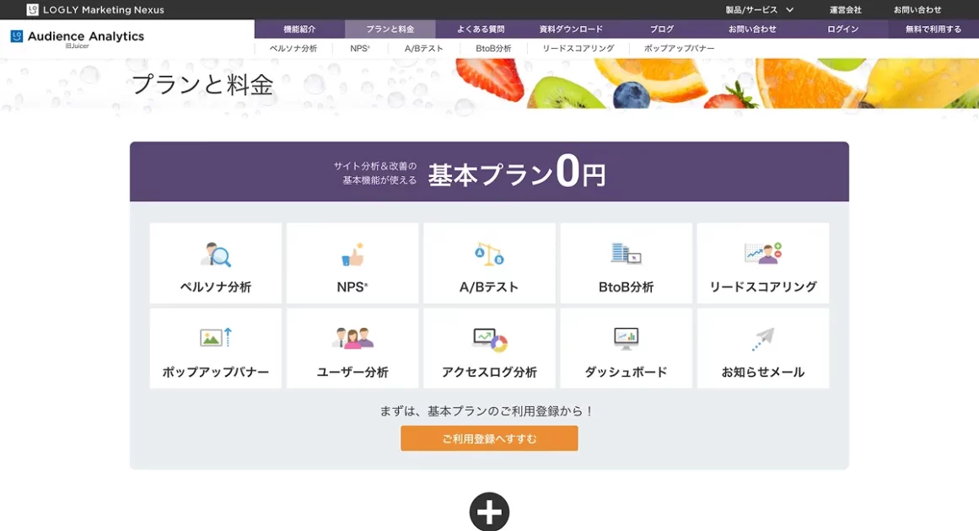Click the 無料で利用する button

coord(933,29)
